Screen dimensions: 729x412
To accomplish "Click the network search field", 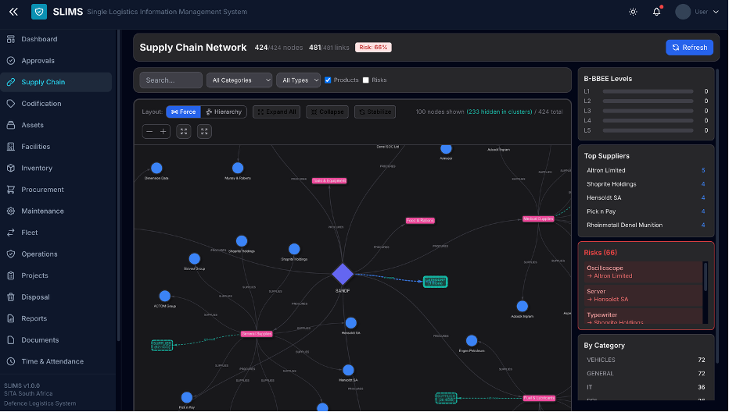I will (171, 80).
